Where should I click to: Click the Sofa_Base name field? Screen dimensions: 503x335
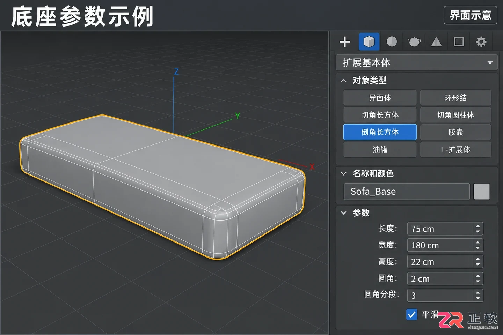coord(407,192)
